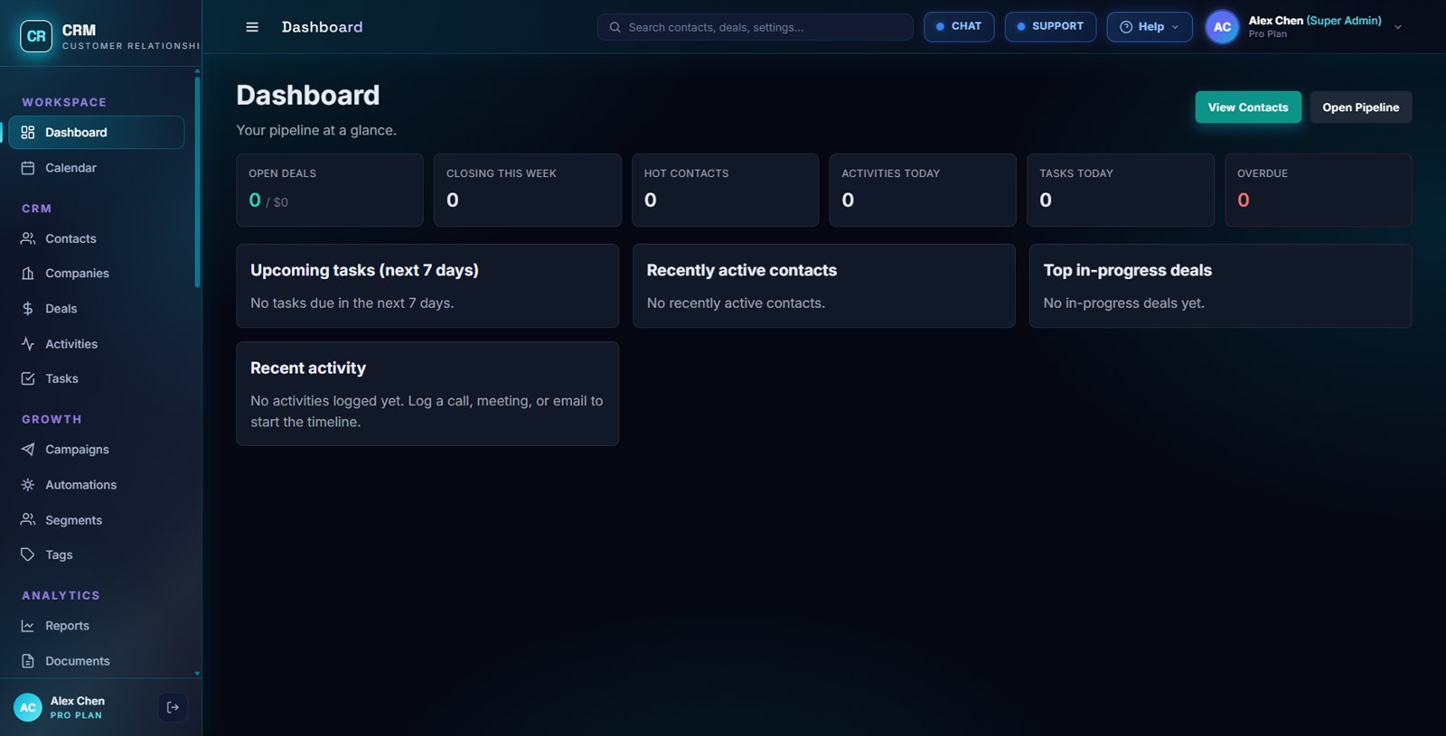Click the Overdue stat card
The image size is (1446, 736).
pyautogui.click(x=1318, y=190)
